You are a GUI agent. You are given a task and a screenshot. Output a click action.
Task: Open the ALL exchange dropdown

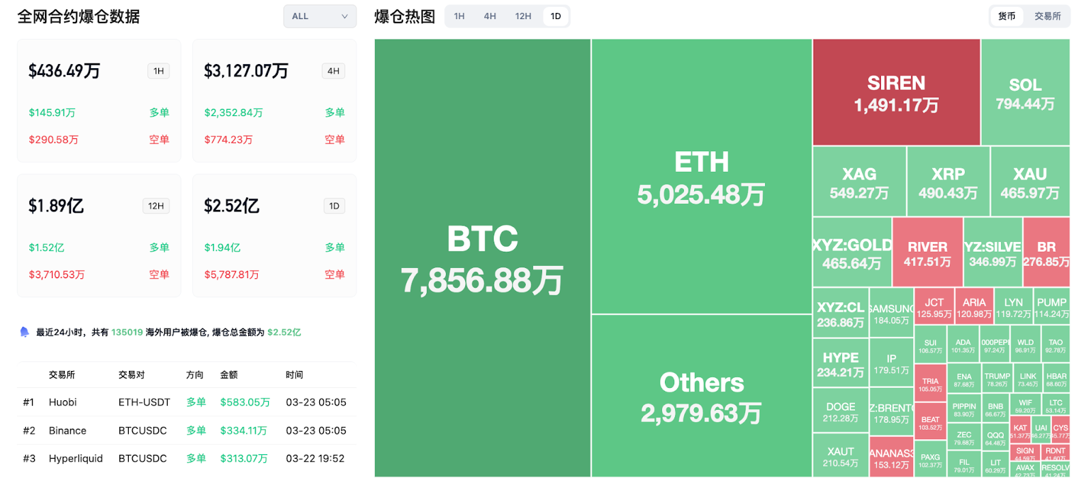point(319,16)
